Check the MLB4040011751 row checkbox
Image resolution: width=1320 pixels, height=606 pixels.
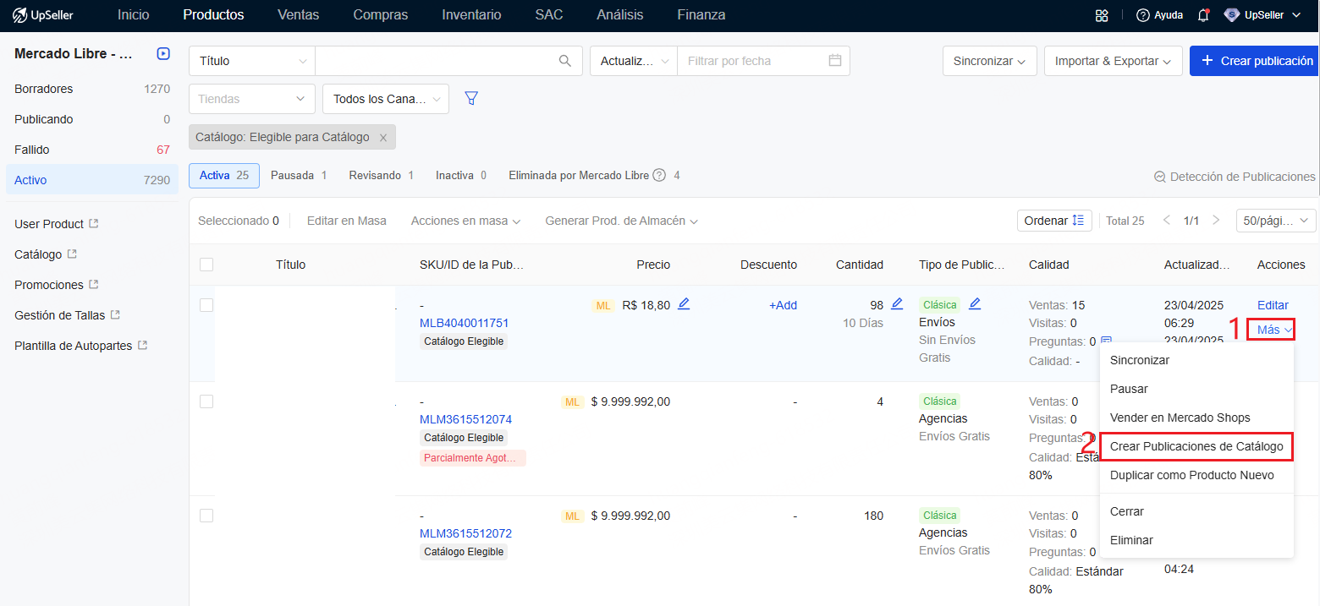(206, 305)
